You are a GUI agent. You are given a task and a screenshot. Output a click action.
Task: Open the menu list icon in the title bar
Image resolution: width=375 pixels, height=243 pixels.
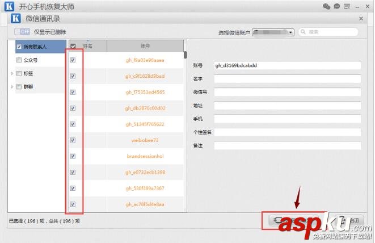coord(347,6)
